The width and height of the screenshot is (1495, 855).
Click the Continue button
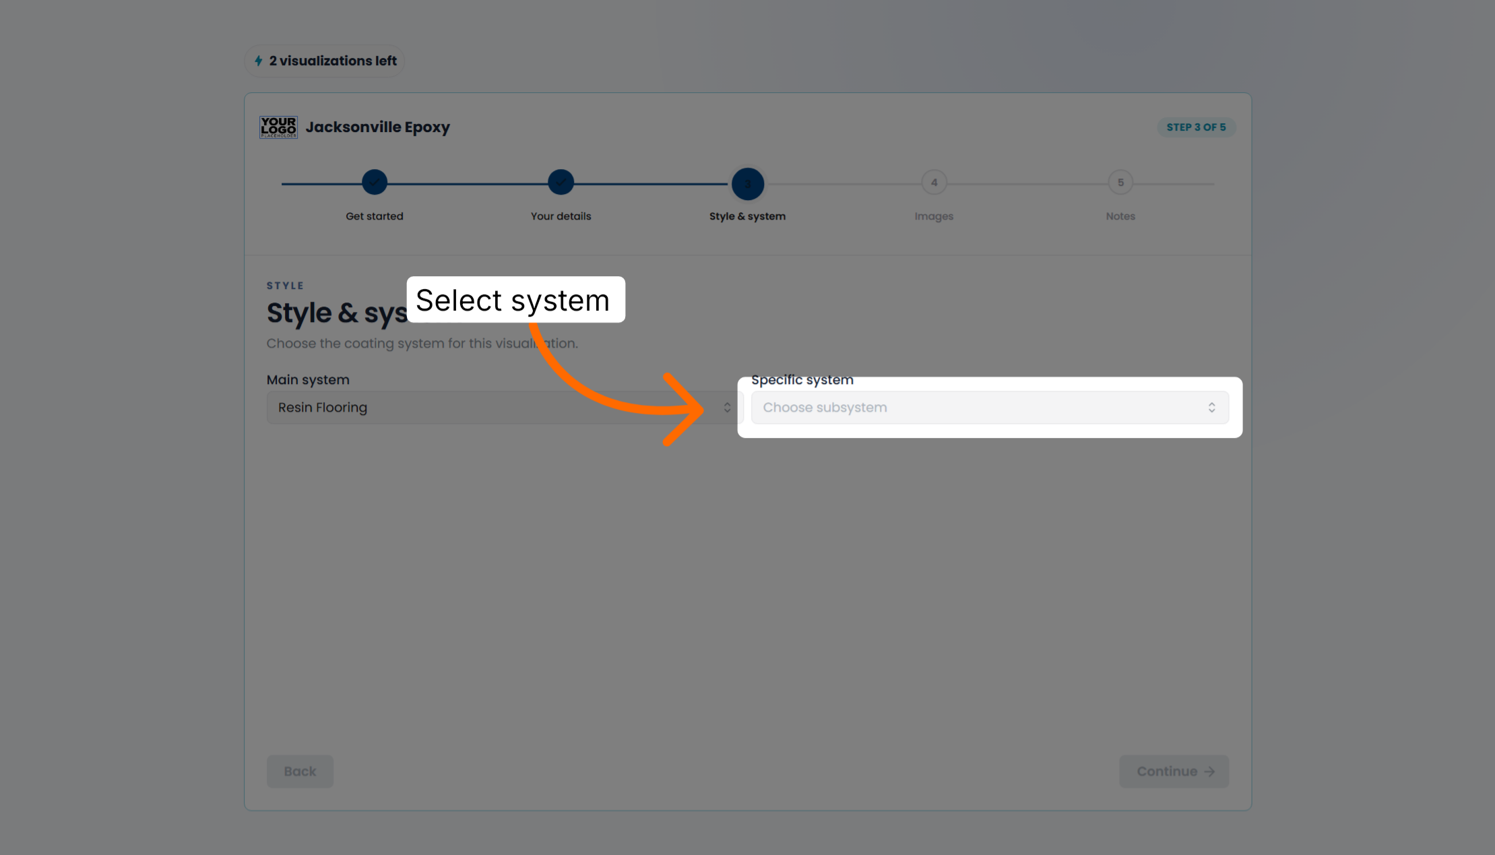point(1174,771)
